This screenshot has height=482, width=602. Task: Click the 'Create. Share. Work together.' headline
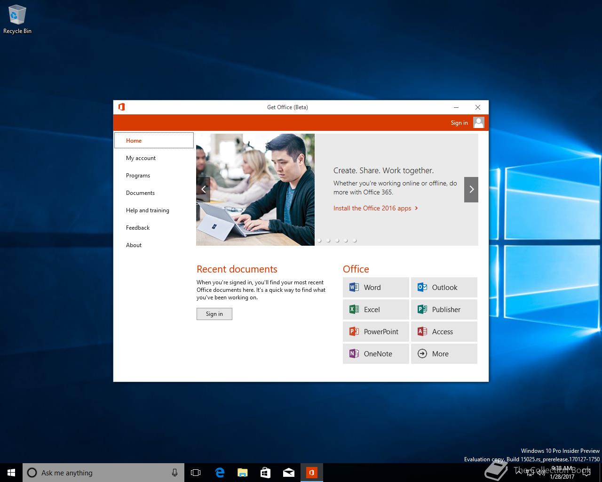(383, 170)
